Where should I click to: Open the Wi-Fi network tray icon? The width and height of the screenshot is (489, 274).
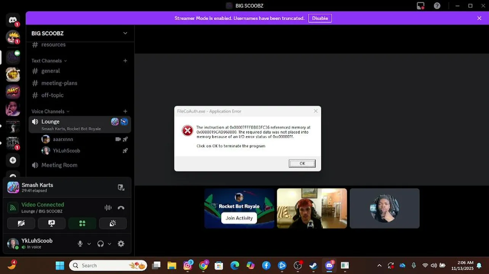pos(425,265)
